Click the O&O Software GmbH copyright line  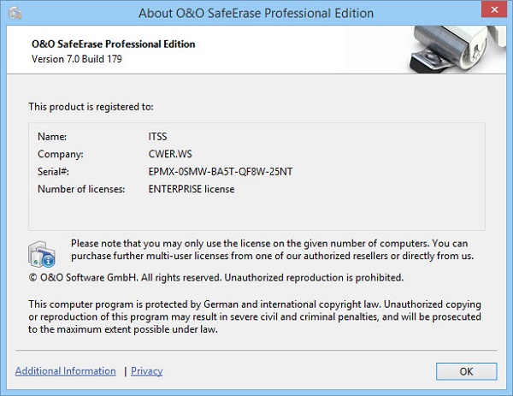[215, 278]
